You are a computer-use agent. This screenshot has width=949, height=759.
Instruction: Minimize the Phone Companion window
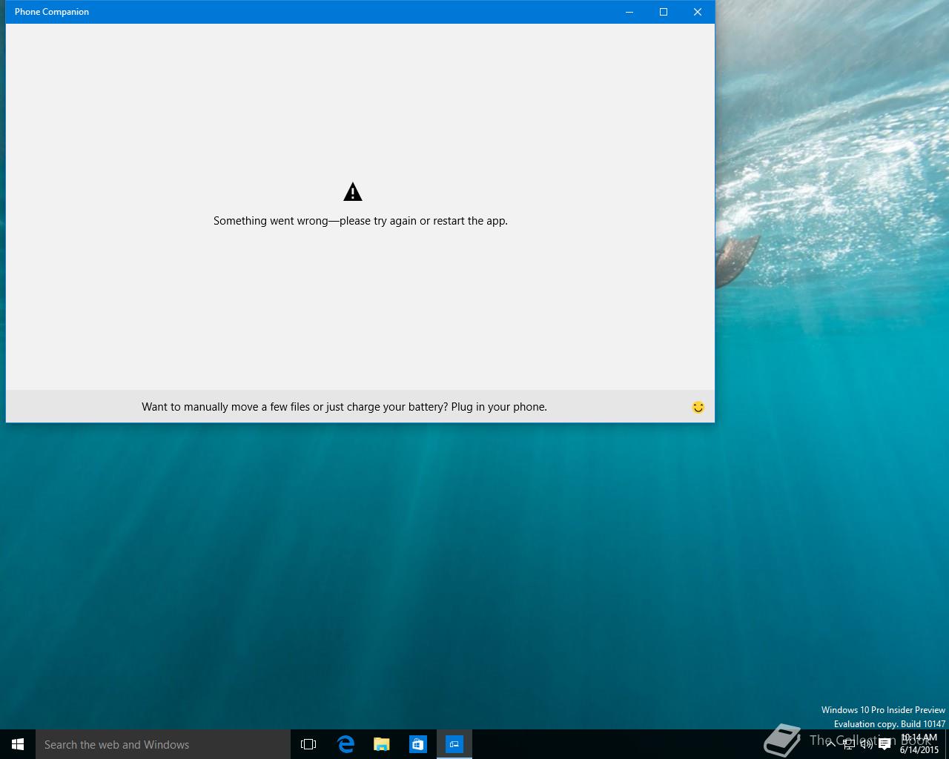click(629, 12)
